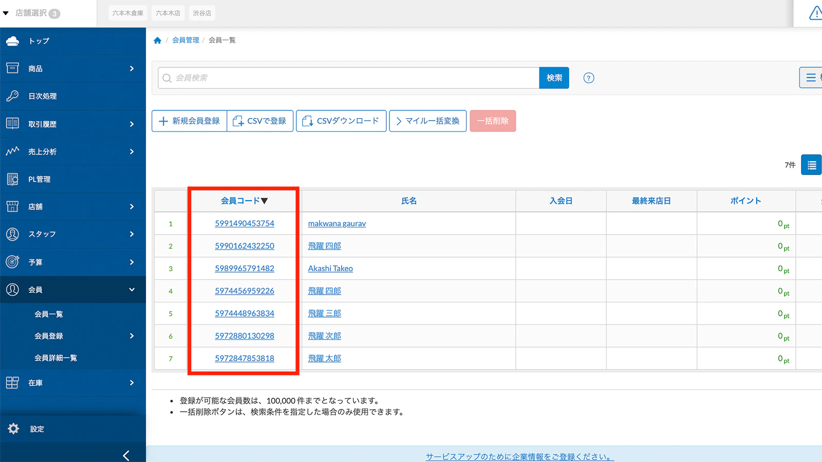Click the PL管理 document icon
Screen dimensions: 822x462
click(12, 179)
